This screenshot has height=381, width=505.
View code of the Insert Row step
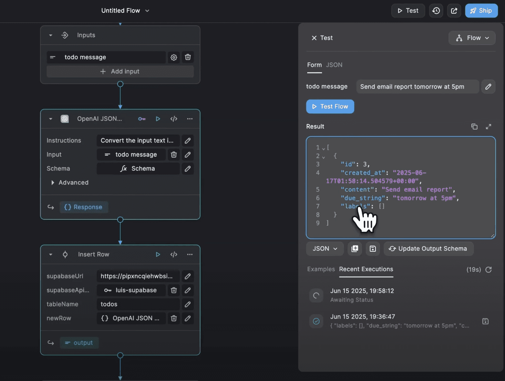point(174,255)
